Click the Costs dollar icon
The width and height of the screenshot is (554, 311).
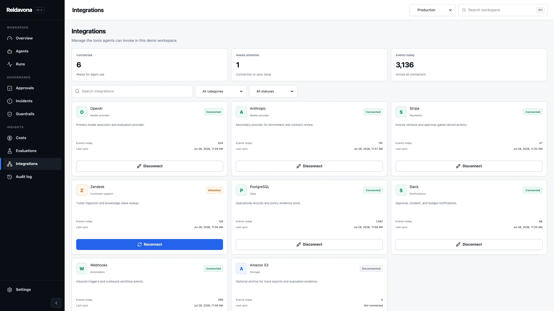pyautogui.click(x=10, y=138)
